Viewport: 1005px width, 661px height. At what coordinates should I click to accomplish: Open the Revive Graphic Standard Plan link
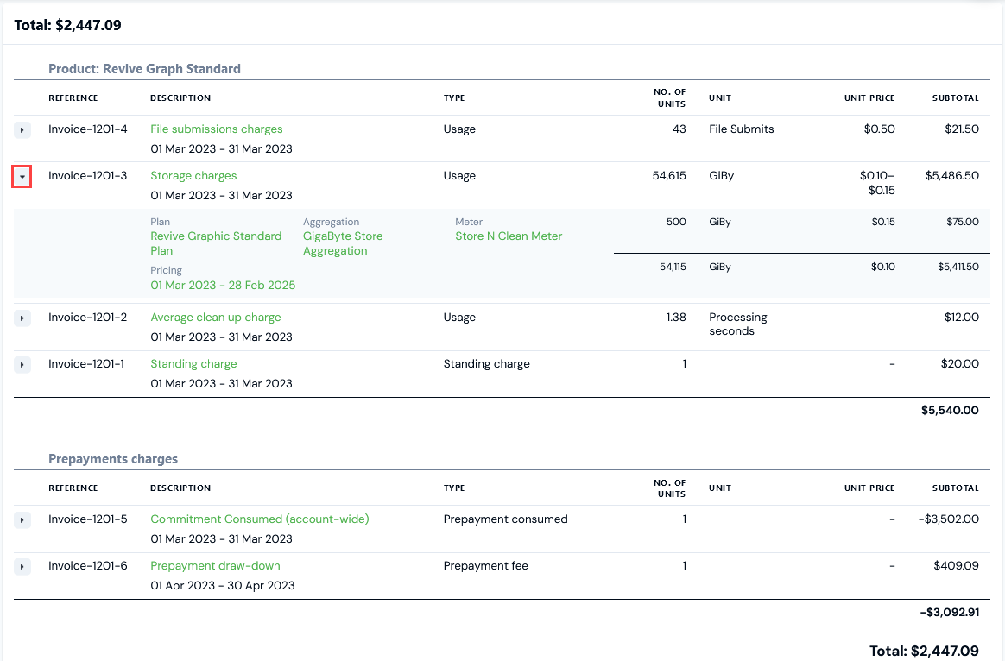point(216,243)
